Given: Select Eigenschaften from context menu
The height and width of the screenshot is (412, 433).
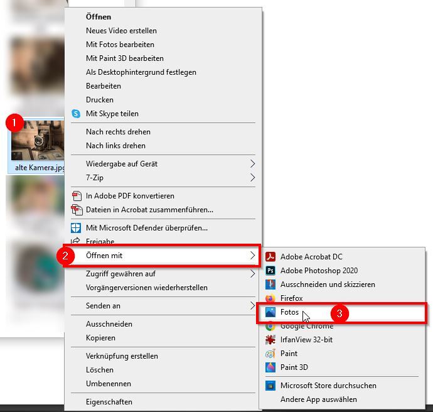Looking at the screenshot, I should pyautogui.click(x=109, y=402).
